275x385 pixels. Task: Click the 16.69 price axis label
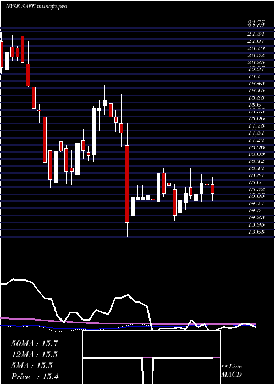[256, 154]
